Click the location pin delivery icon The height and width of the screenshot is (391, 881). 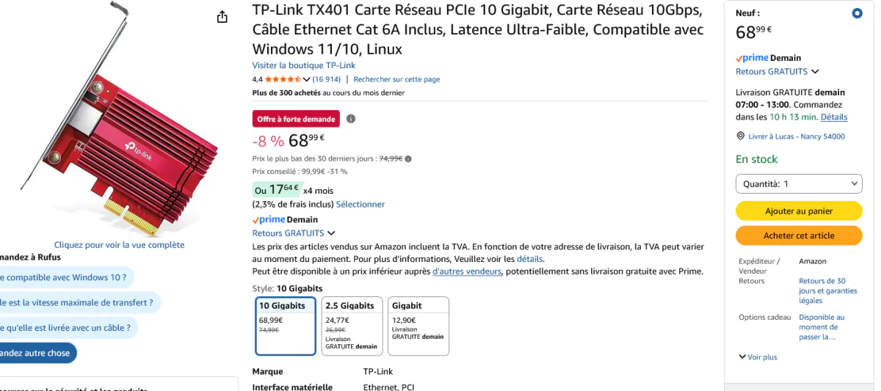point(740,136)
